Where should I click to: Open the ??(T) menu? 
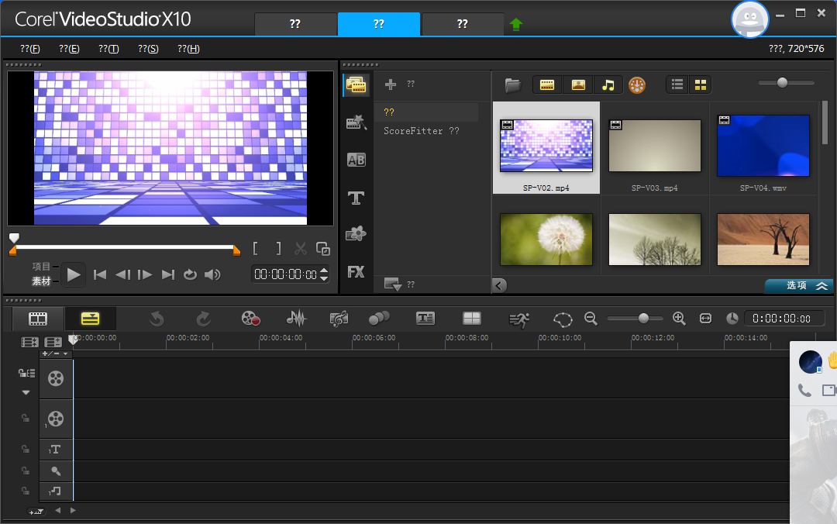[x=108, y=49]
